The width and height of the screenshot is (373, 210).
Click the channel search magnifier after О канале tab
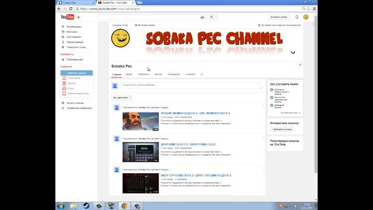[x=202, y=74]
